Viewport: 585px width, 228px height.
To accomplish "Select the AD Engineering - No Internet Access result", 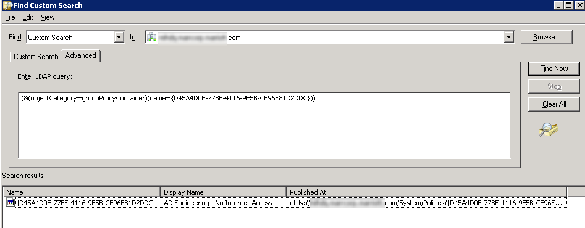I will click(218, 203).
